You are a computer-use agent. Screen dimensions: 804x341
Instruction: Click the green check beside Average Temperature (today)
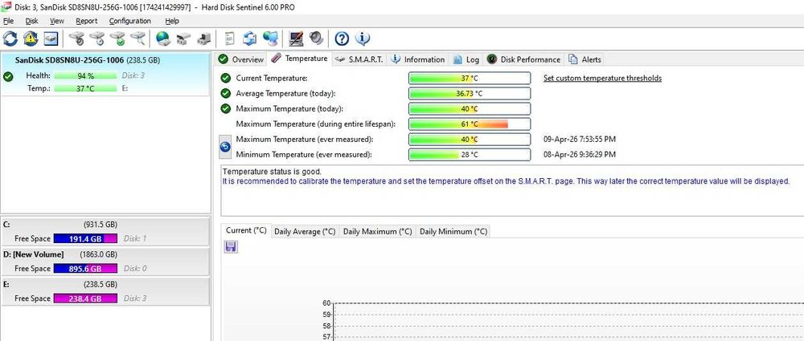coord(225,93)
